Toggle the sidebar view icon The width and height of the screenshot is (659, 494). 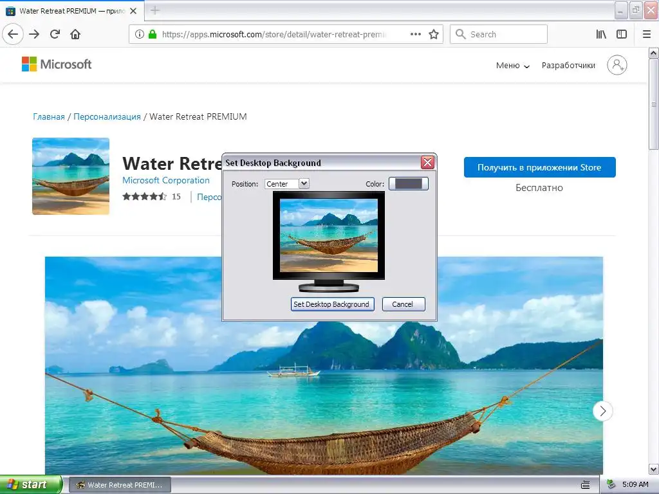tap(622, 34)
